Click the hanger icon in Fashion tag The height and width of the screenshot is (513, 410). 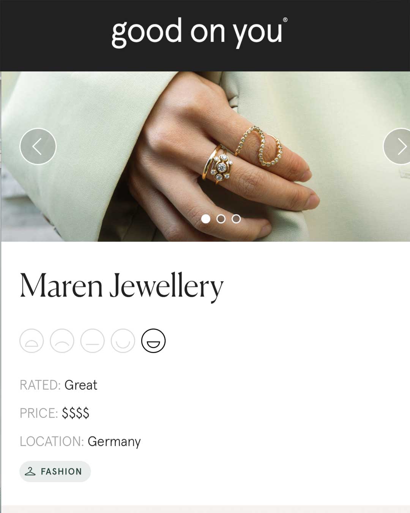(30, 472)
